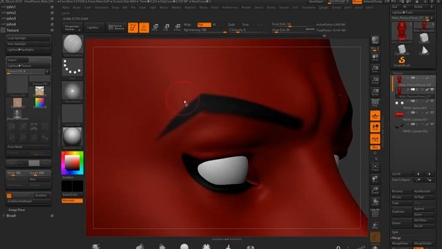The image size is (442, 249).
Task: Toggle L.Sym local symmetry button
Action: click(375, 139)
